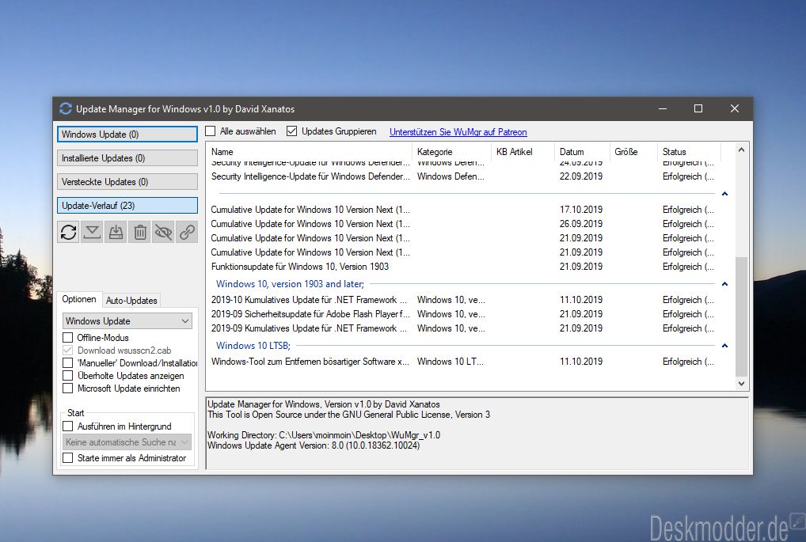Click the install updates icon
806x542 pixels.
point(116,232)
